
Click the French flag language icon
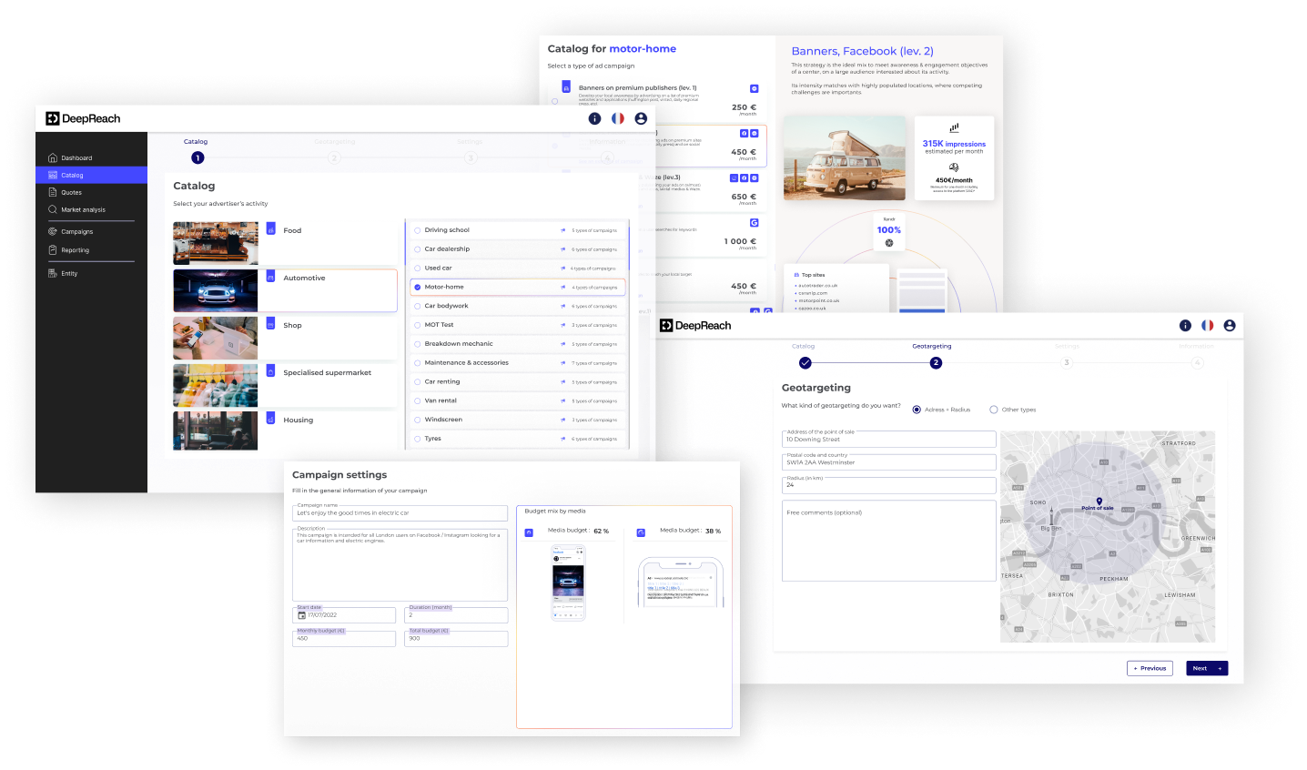tap(618, 118)
